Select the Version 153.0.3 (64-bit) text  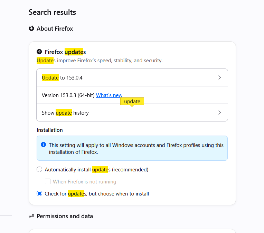pos(68,95)
